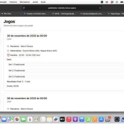Click Resultado Final: 2 - 1 sets
The image size is (124, 124).
pos(19,82)
